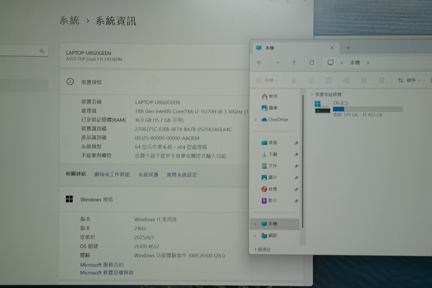Screen dimensions: 432x288
Task: Click the 裝置規格 info icon in Settings
Action: tap(70, 81)
